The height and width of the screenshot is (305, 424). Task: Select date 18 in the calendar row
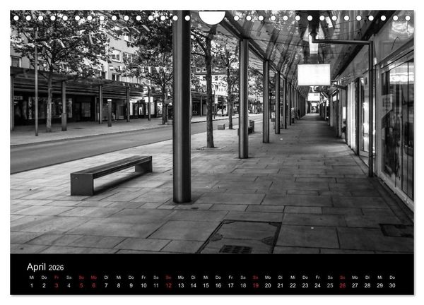click(243, 285)
